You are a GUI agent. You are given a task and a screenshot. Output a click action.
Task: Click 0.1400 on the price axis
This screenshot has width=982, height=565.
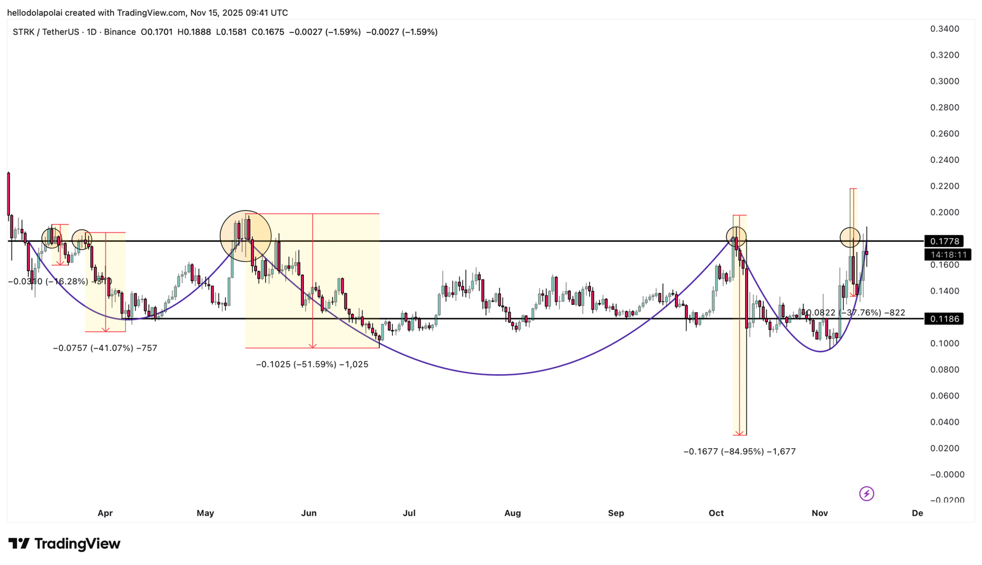click(945, 291)
